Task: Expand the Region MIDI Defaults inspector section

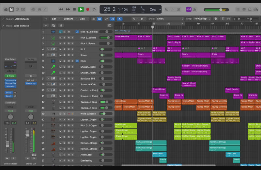Action: point(3,19)
